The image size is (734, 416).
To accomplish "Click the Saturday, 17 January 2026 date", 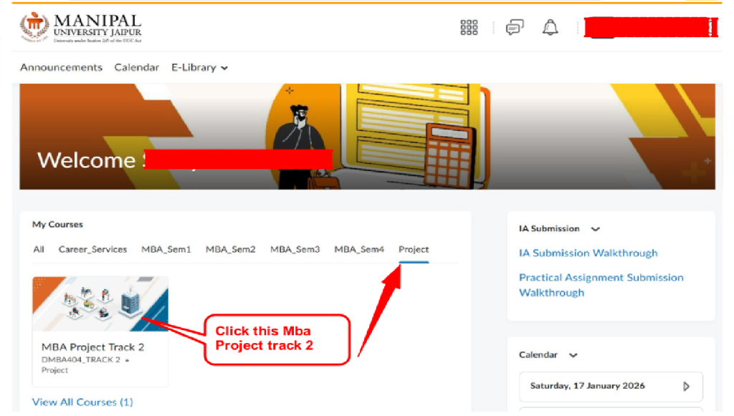I will [x=587, y=386].
